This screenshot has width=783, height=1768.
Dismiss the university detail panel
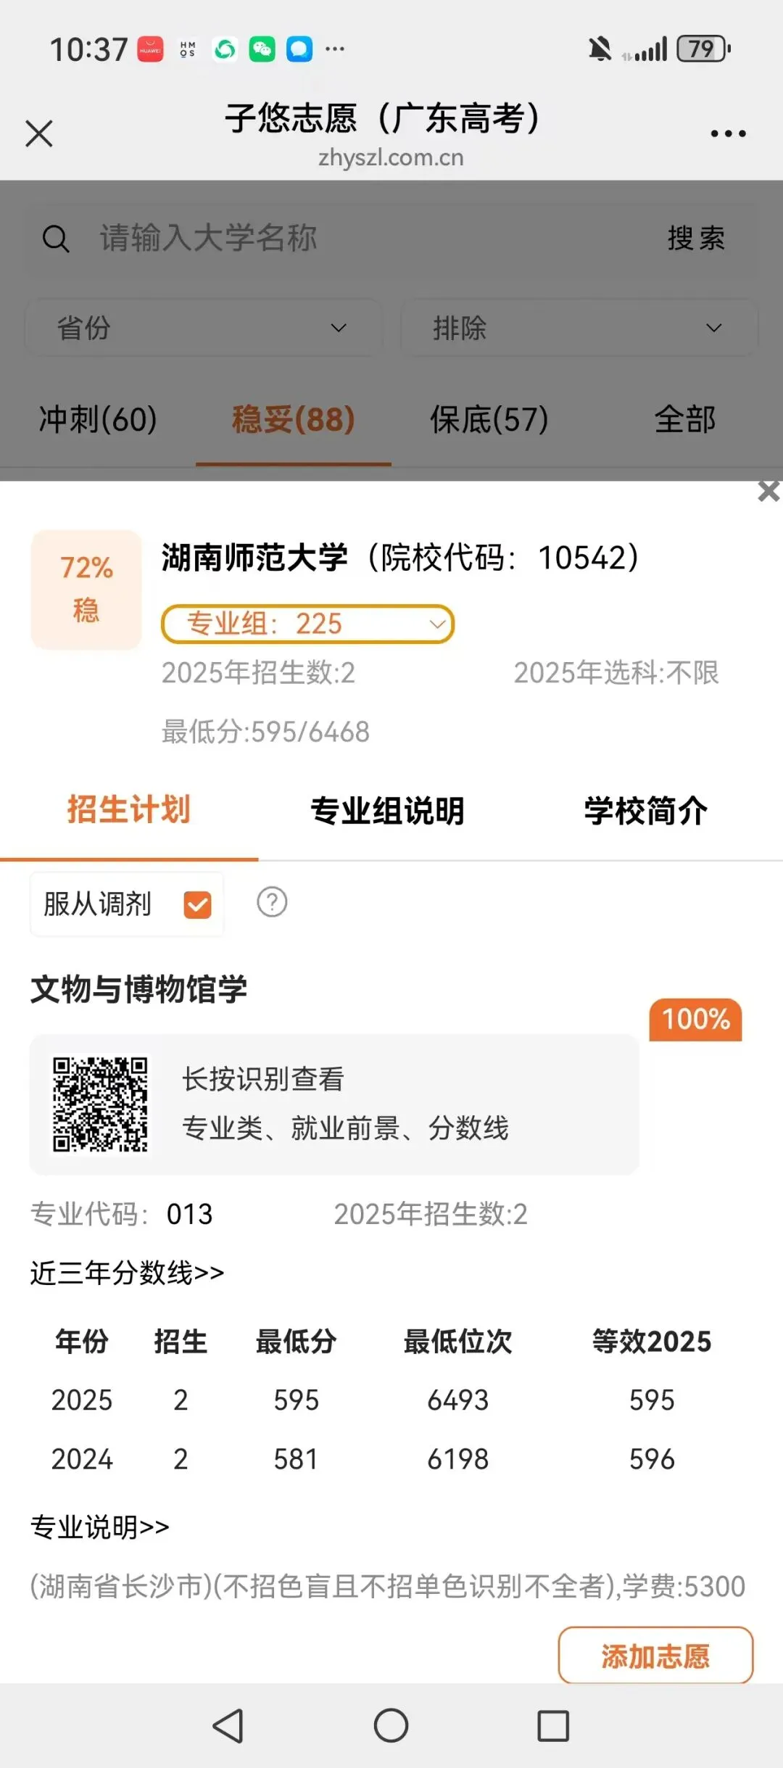[x=768, y=492]
